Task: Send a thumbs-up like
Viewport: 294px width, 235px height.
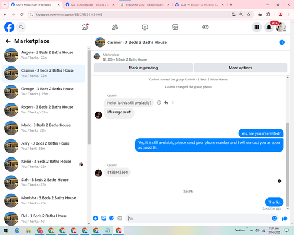Action: point(285,218)
